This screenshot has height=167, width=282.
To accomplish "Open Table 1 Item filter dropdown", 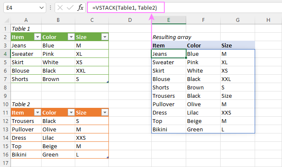I will click(x=37, y=37).
